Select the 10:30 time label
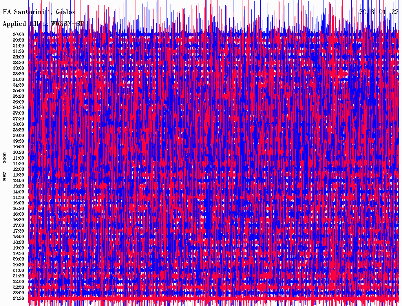This screenshot has width=402, height=306. tap(18, 152)
